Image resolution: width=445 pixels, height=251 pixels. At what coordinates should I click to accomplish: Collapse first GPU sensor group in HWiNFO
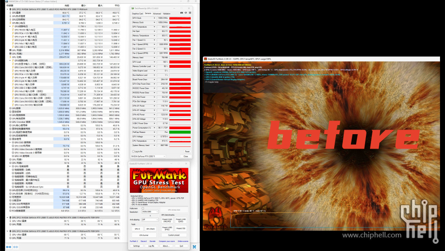coord(7,10)
